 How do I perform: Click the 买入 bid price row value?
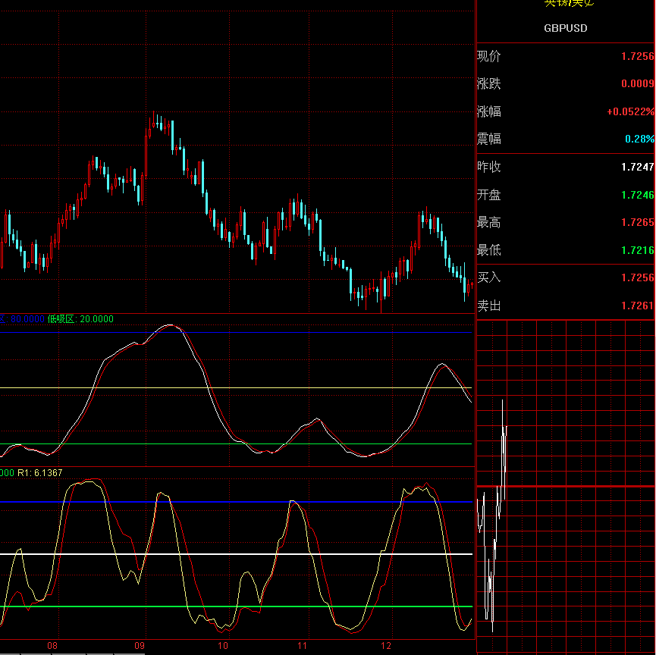(636, 278)
